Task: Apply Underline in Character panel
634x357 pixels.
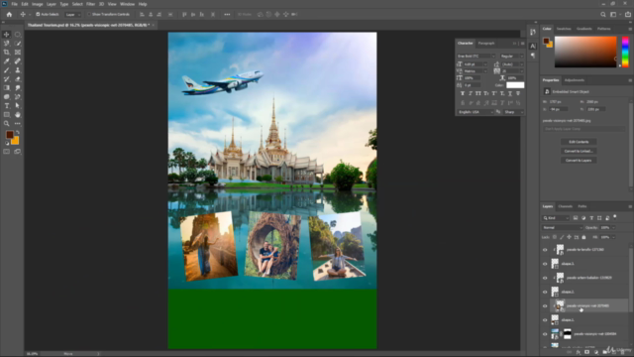Action: (x=510, y=93)
